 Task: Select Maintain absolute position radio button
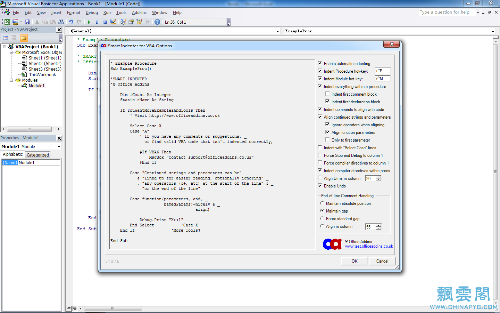tap(322, 203)
